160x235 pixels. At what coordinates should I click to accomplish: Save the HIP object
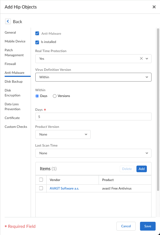point(148,226)
